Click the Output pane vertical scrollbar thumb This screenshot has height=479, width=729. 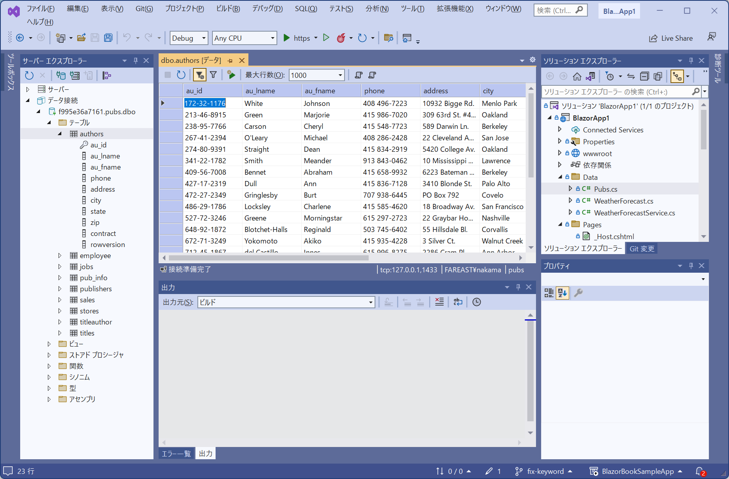tap(530, 371)
